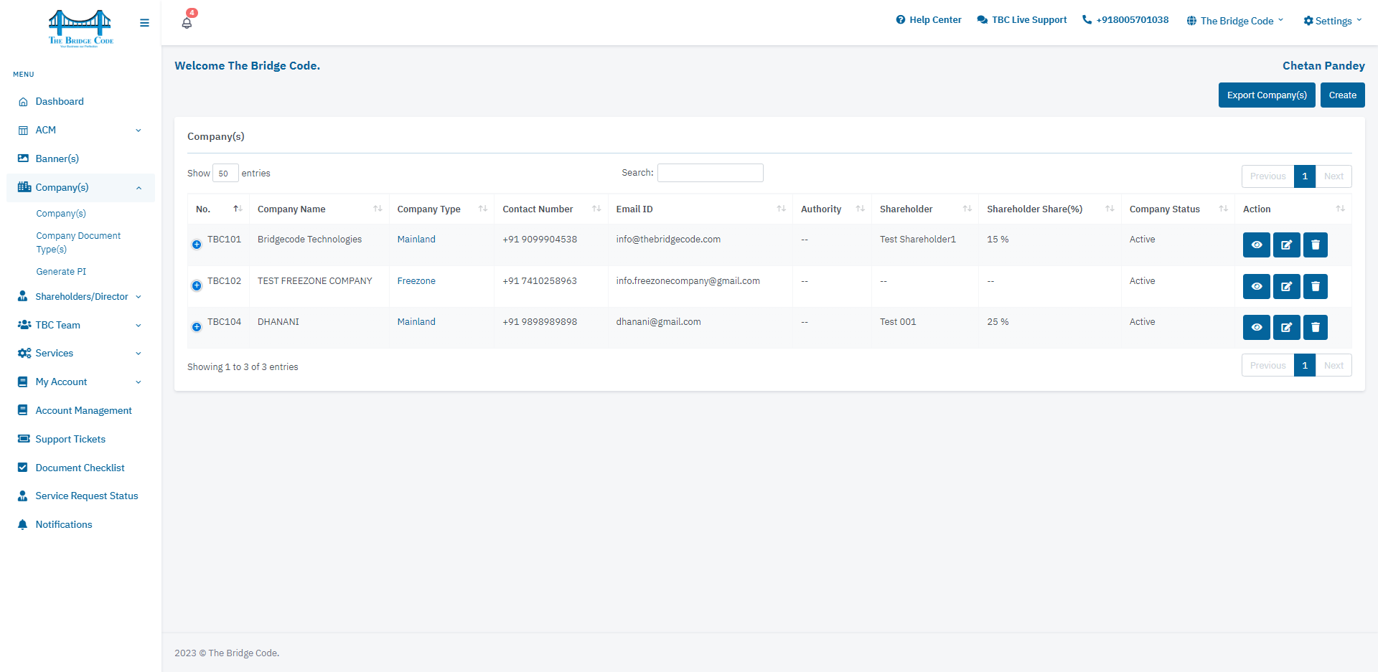Focus the Search input field
The image size is (1378, 672).
(711, 173)
